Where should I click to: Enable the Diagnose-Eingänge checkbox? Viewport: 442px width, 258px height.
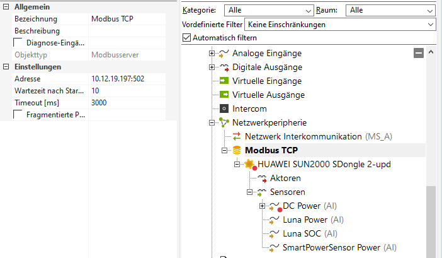(x=18, y=43)
